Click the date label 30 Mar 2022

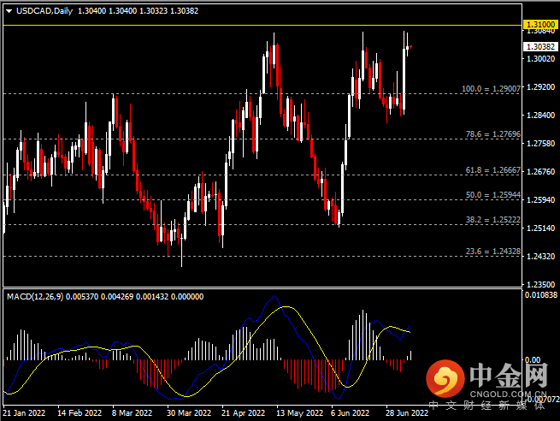point(189,413)
